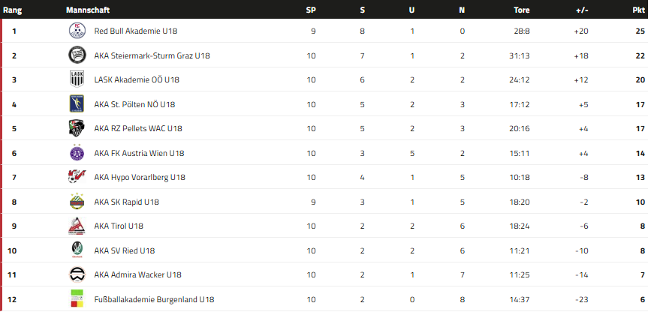Click the AKA Tirol team logo

[77, 226]
